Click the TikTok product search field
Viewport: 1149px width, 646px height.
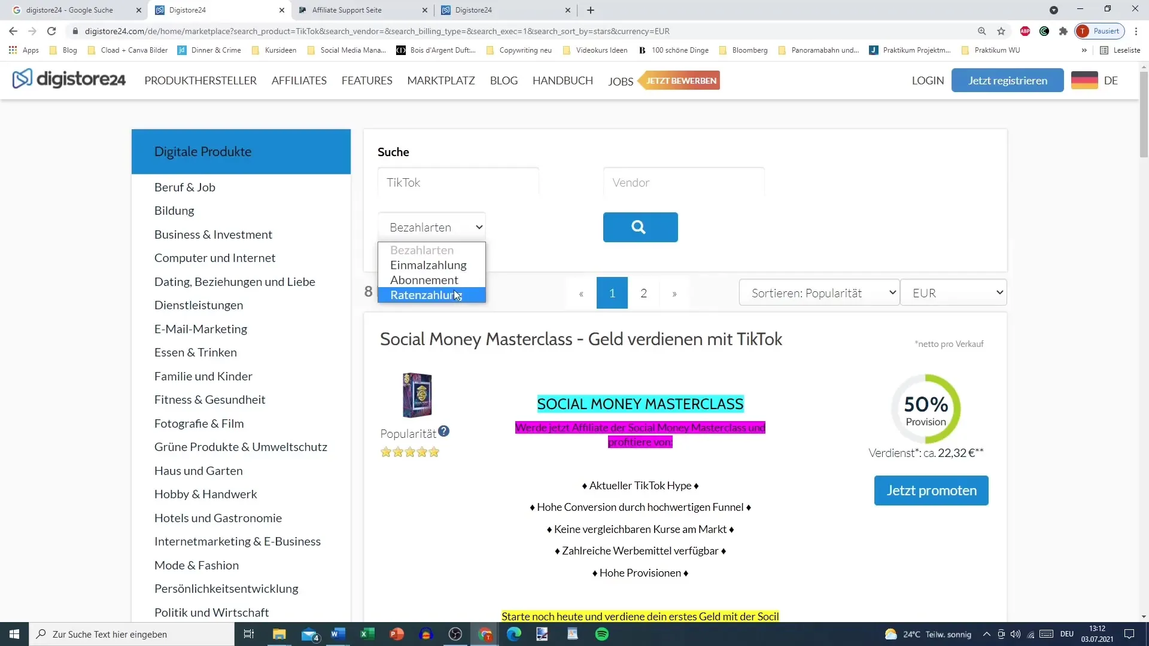point(458,182)
